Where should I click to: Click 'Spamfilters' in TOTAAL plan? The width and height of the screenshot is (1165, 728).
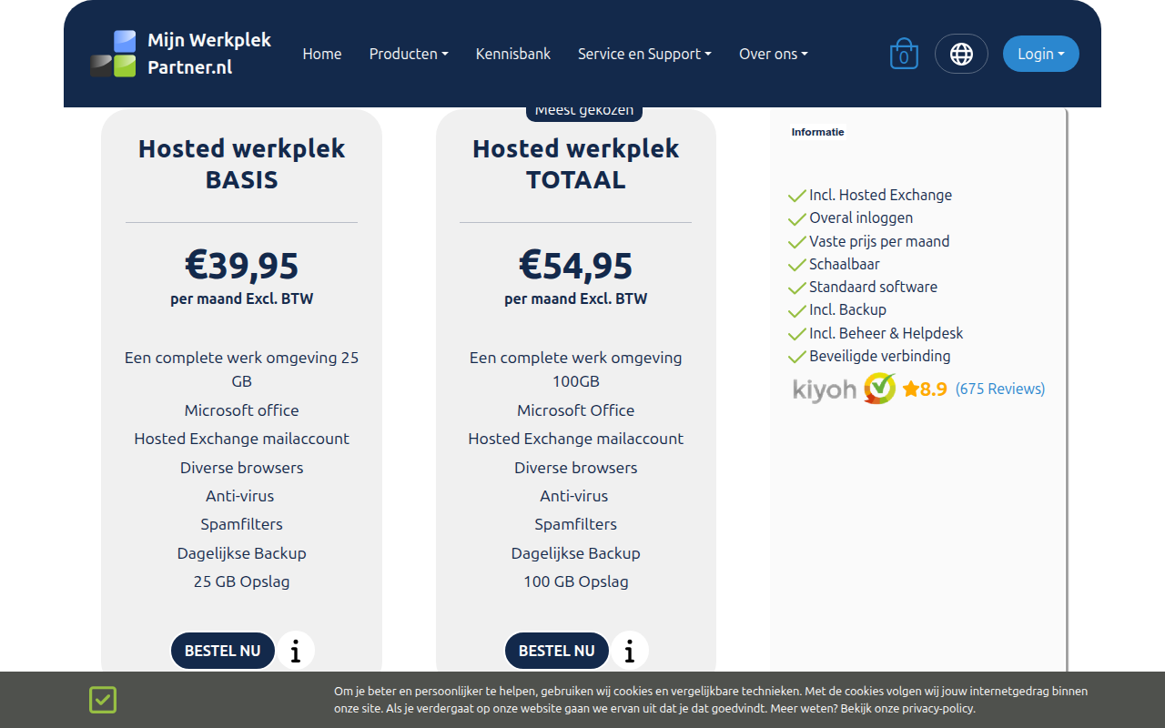click(x=576, y=524)
